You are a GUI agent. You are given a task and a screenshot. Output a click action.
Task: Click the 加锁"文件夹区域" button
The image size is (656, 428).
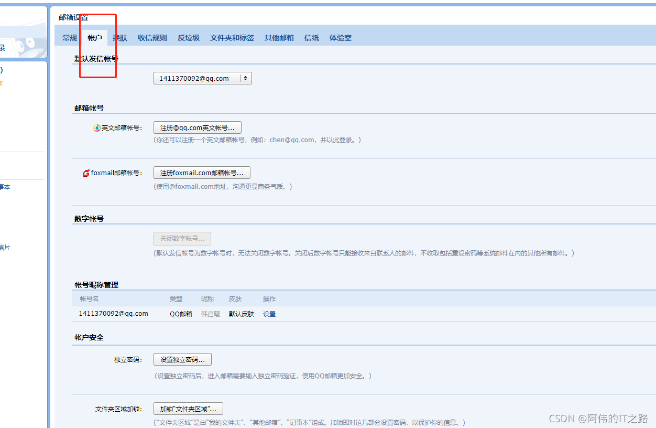[x=188, y=409]
